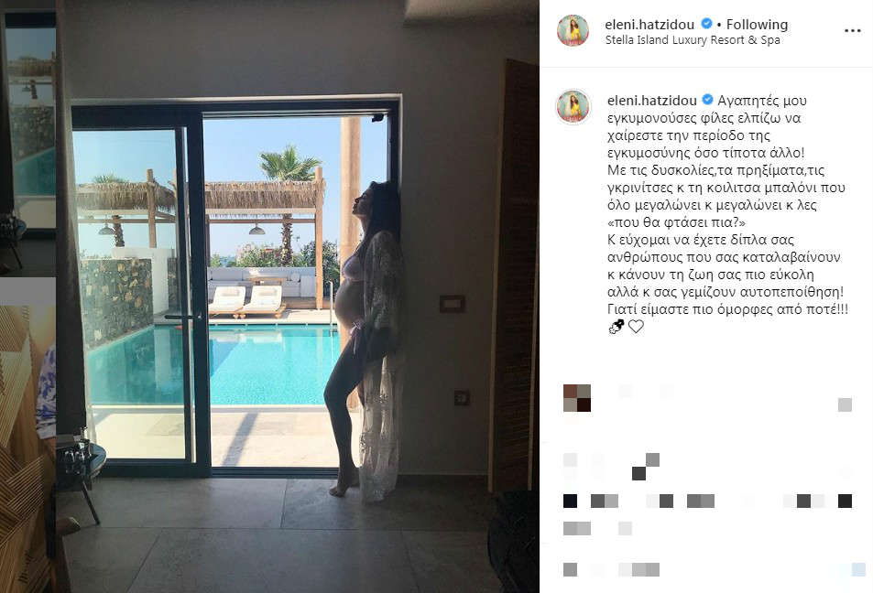Open the pixelated commenter avatar thumbnail
Screen dimensions: 873x593
(x=577, y=398)
